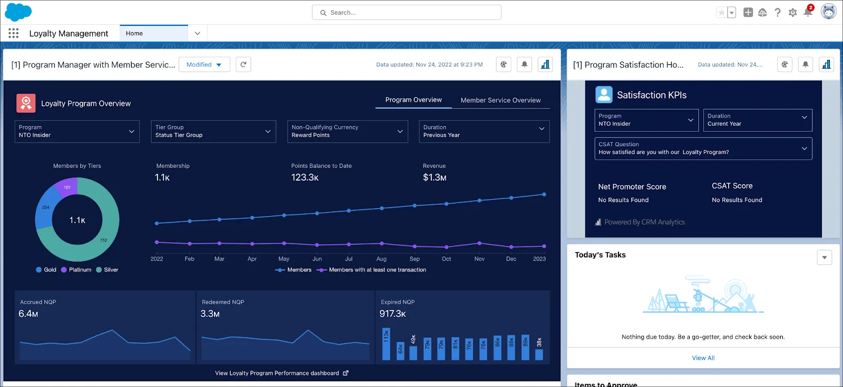Refresh the Program Manager dashboard
The image size is (843, 387).
pos(243,64)
